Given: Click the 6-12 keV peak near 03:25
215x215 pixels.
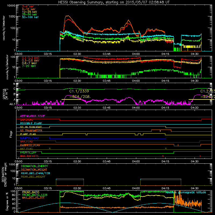Looking at the screenshot, I should click(67, 16).
